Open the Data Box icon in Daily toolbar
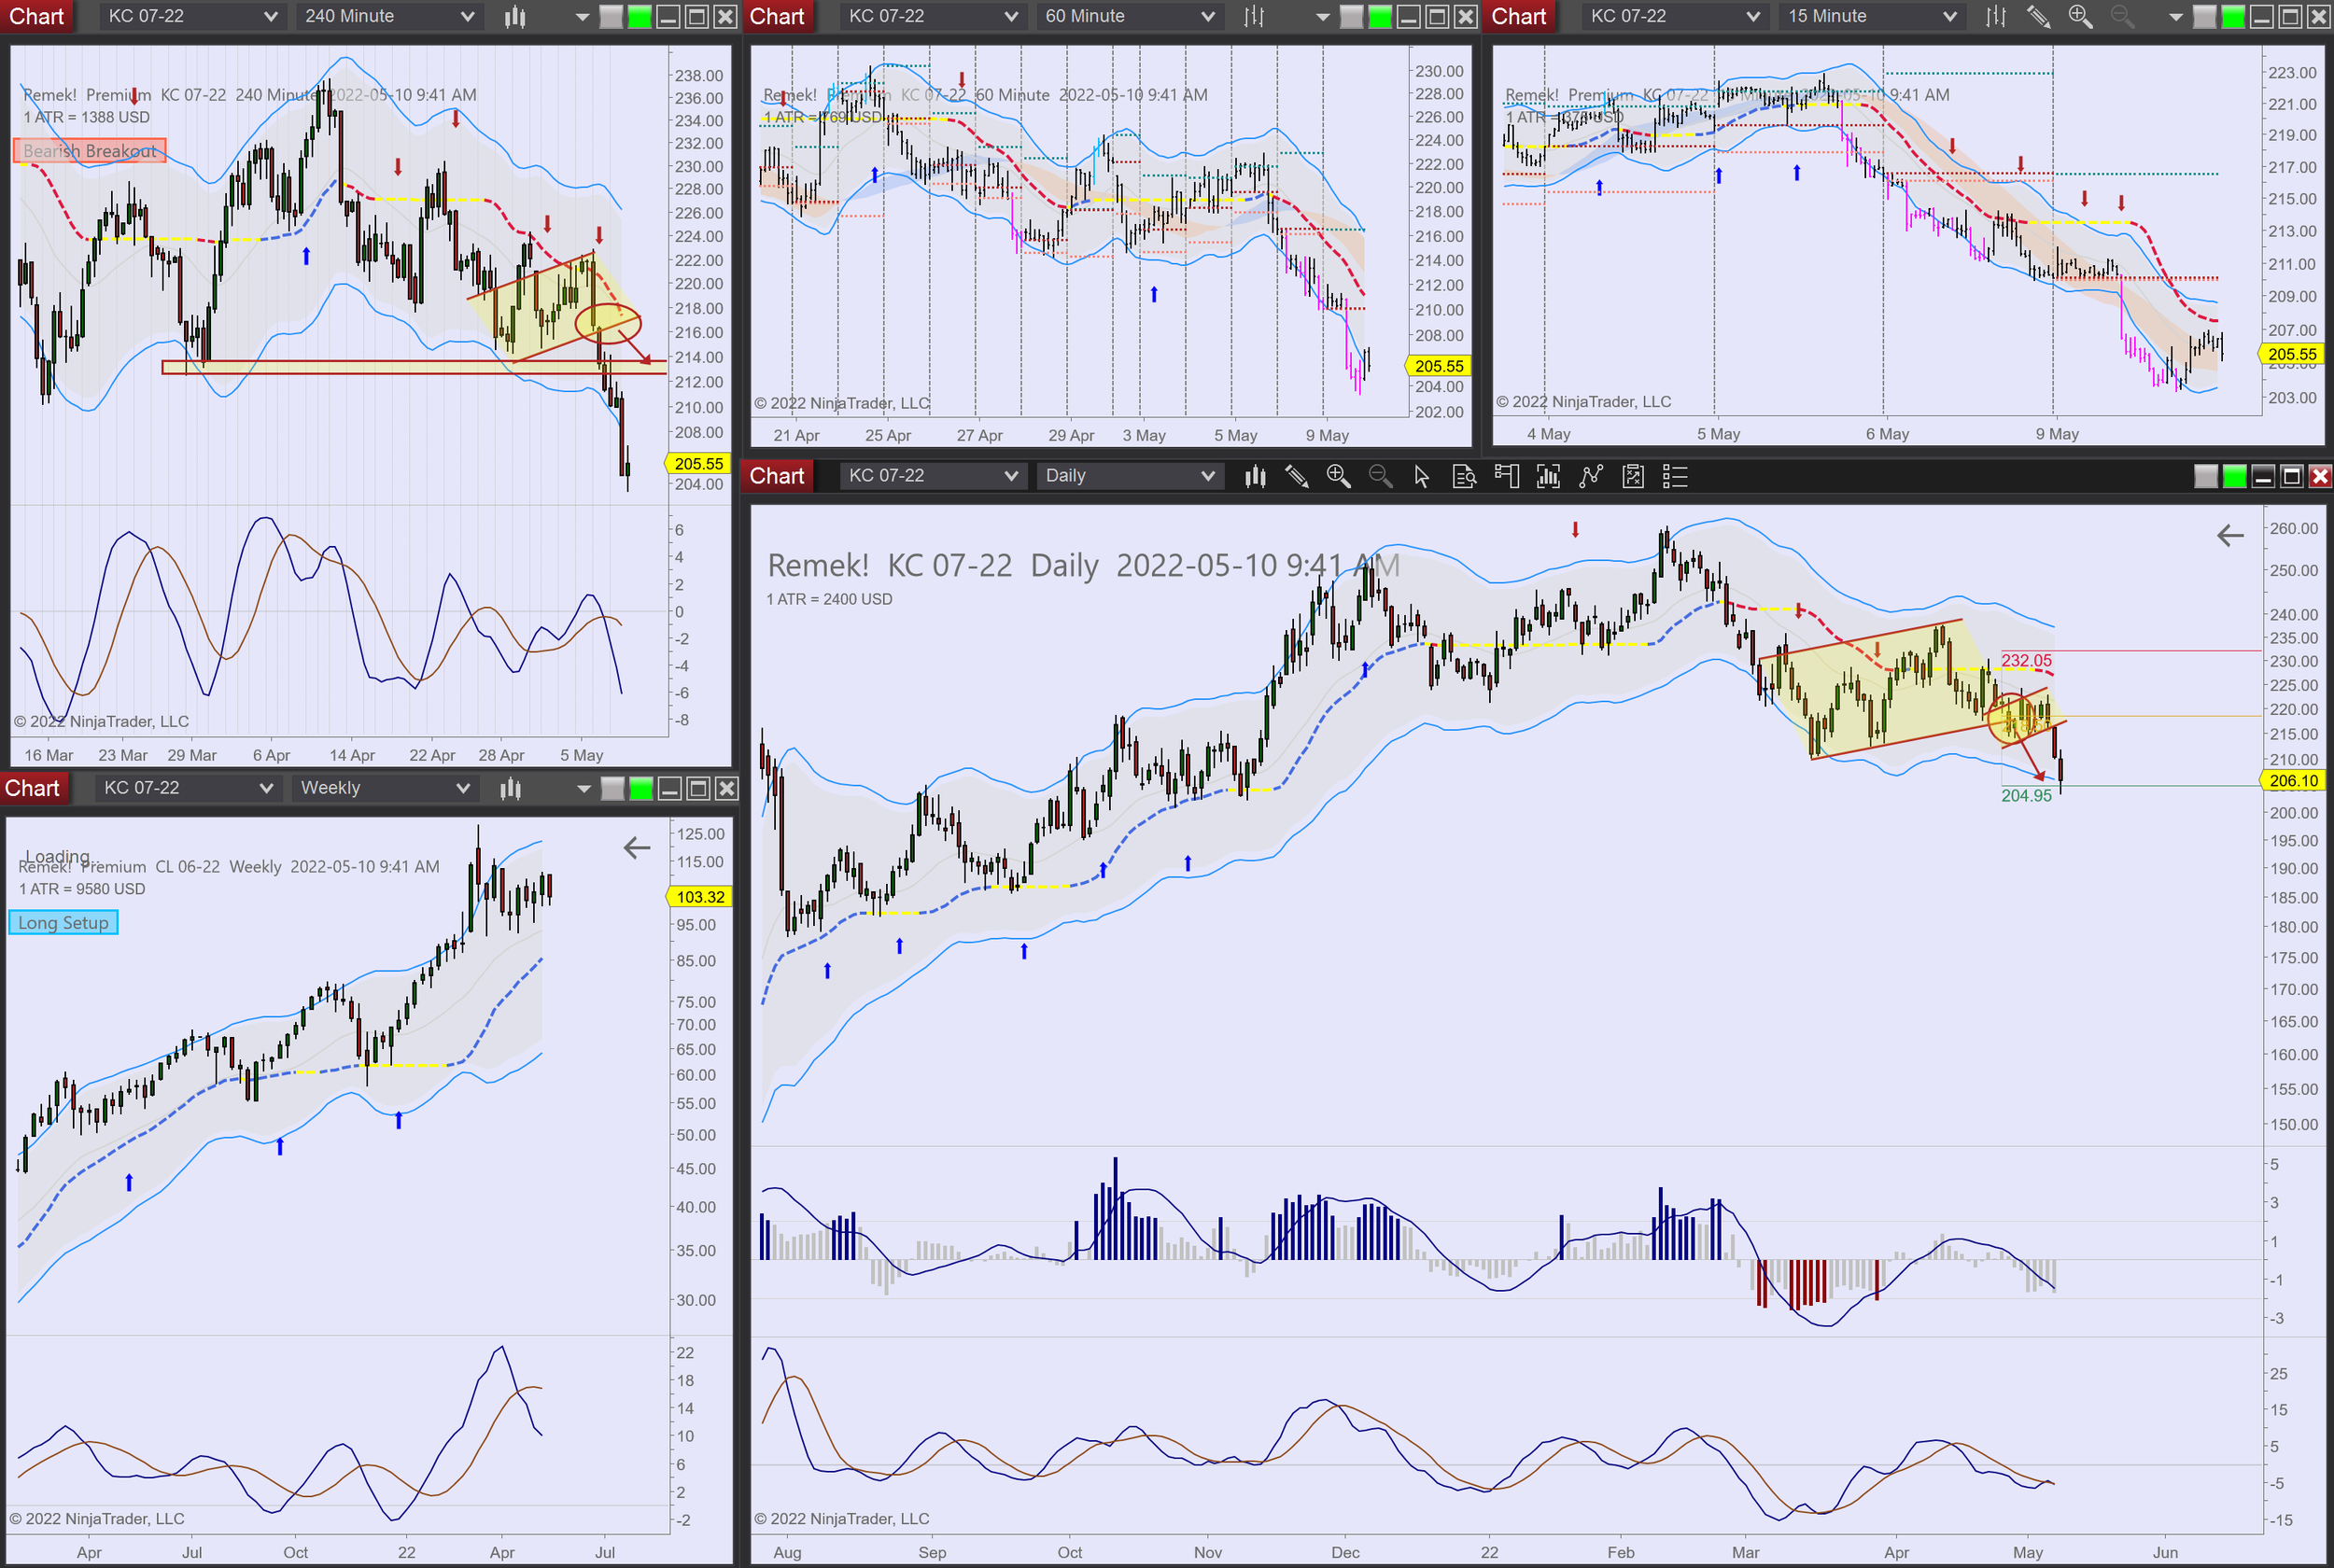2334x1568 pixels. click(x=1464, y=476)
